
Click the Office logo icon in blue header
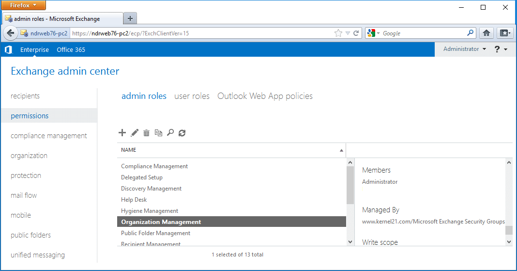pos(9,49)
